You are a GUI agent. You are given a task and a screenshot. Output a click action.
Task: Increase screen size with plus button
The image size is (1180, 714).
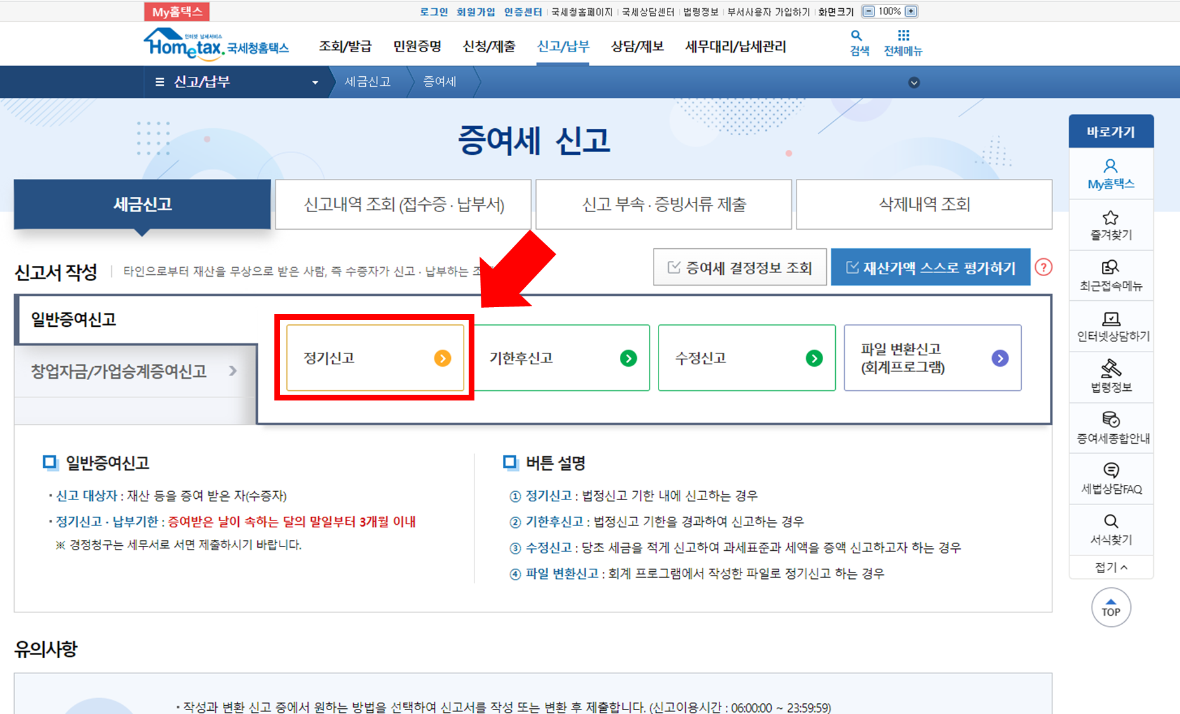pyautogui.click(x=911, y=11)
